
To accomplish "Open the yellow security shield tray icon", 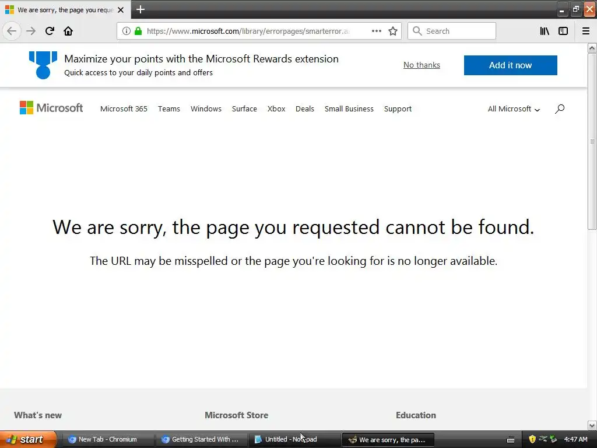I will point(532,439).
